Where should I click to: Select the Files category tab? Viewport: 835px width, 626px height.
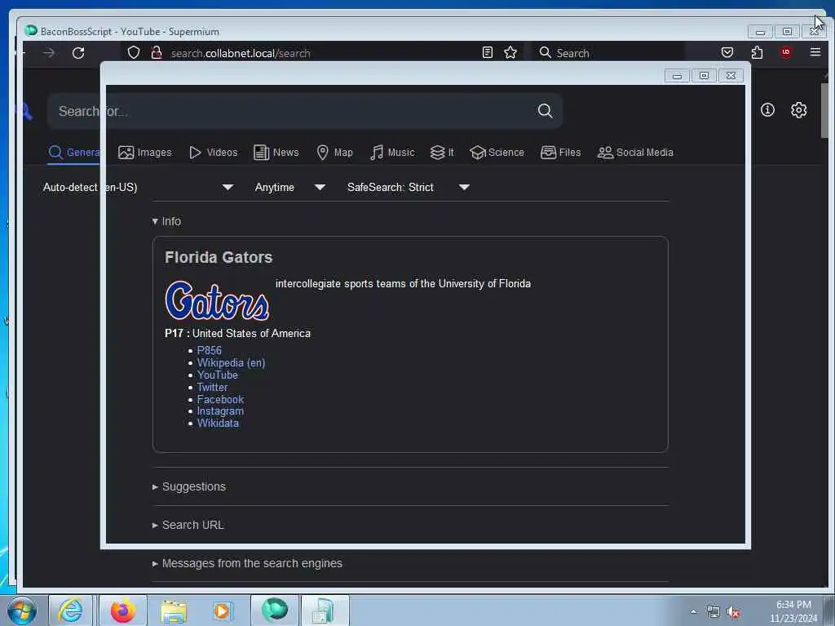tap(560, 153)
